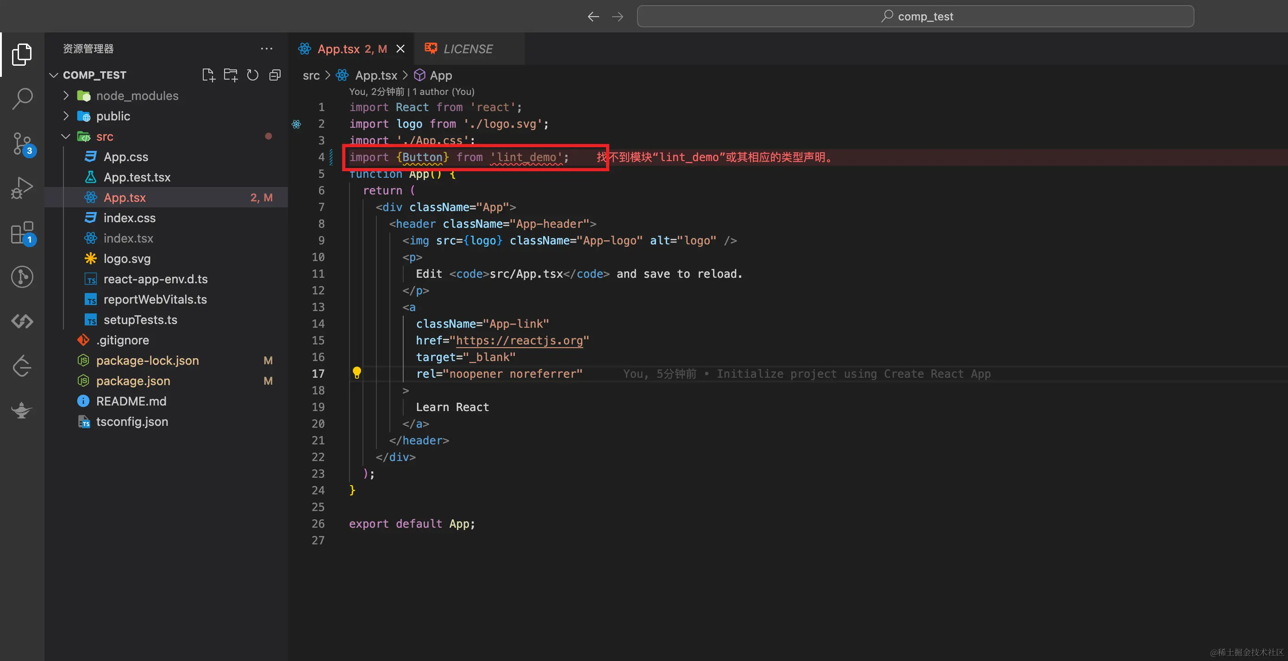Image resolution: width=1288 pixels, height=661 pixels.
Task: Open Source Control view with 3 changes
Action: pos(22,143)
